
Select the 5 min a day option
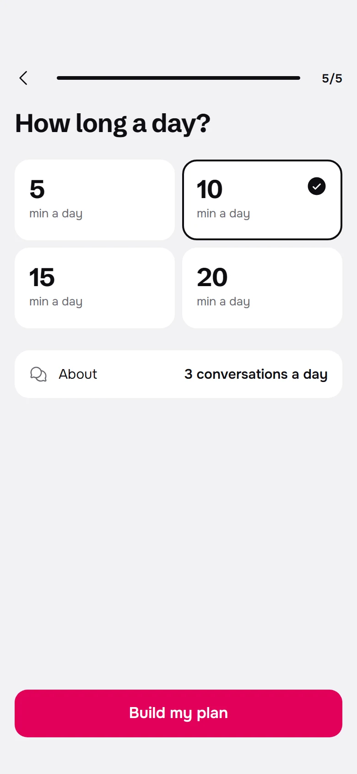(95, 200)
